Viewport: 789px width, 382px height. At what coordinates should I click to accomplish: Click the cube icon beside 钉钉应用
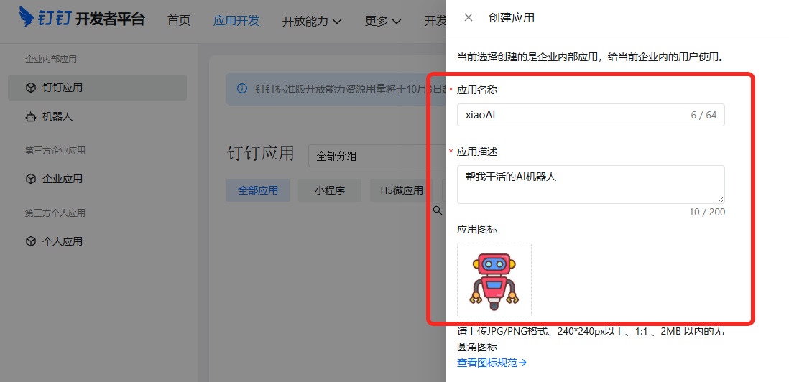tap(30, 88)
